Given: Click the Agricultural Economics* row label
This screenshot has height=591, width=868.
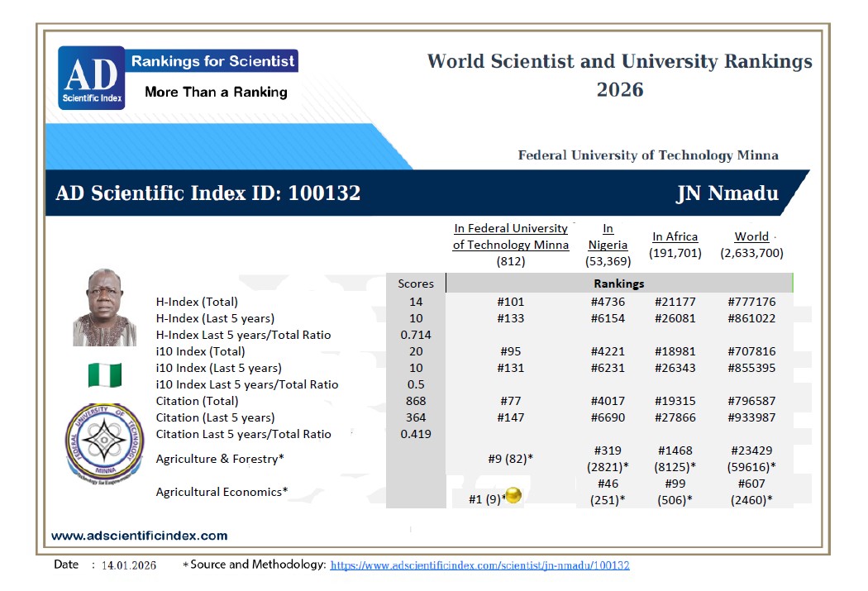Looking at the screenshot, I should click(x=222, y=492).
